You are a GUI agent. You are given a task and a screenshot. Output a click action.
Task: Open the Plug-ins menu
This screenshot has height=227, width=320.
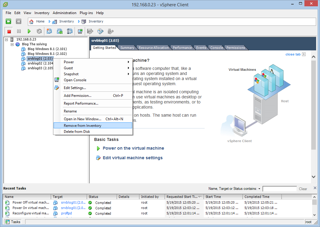pos(86,13)
